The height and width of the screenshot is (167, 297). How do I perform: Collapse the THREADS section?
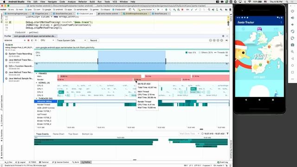click(37, 98)
